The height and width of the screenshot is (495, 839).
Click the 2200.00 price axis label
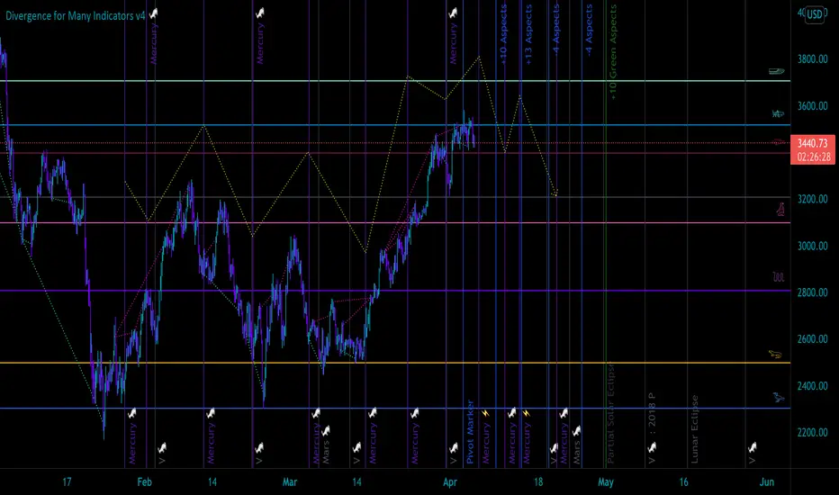pyautogui.click(x=812, y=432)
